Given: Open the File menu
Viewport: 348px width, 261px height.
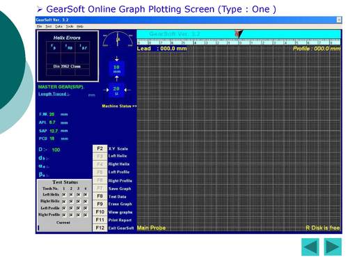Looking at the screenshot, I should click(x=40, y=26).
